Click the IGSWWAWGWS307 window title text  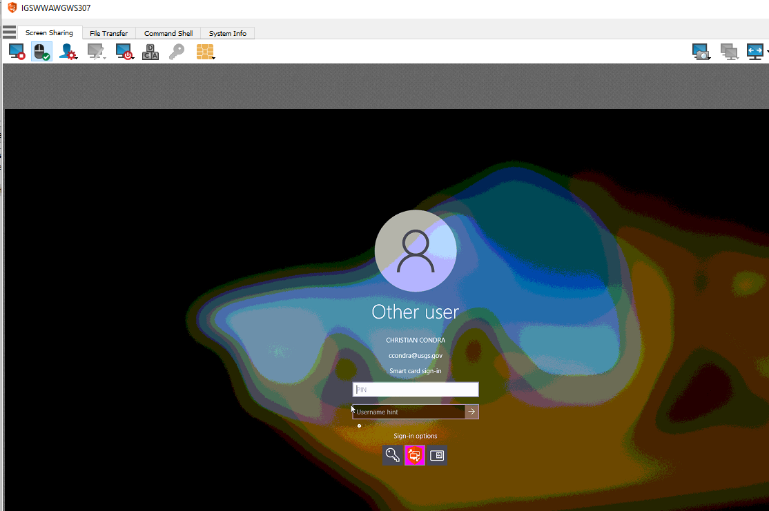click(56, 8)
